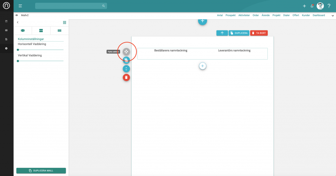Open the calendar icon in left sidebar
The width and height of the screenshot is (336, 176).
point(6,21)
